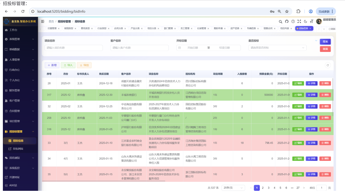Open the 20条/页 page size dropdown
The image size is (345, 194).
point(233,188)
